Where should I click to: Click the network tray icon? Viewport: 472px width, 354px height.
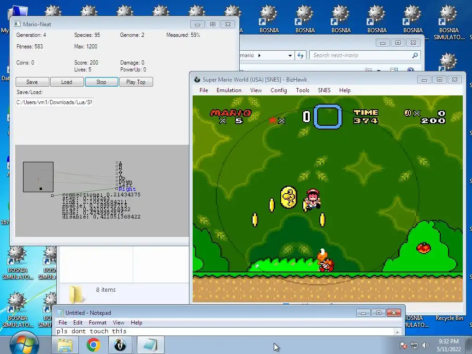(x=414, y=345)
